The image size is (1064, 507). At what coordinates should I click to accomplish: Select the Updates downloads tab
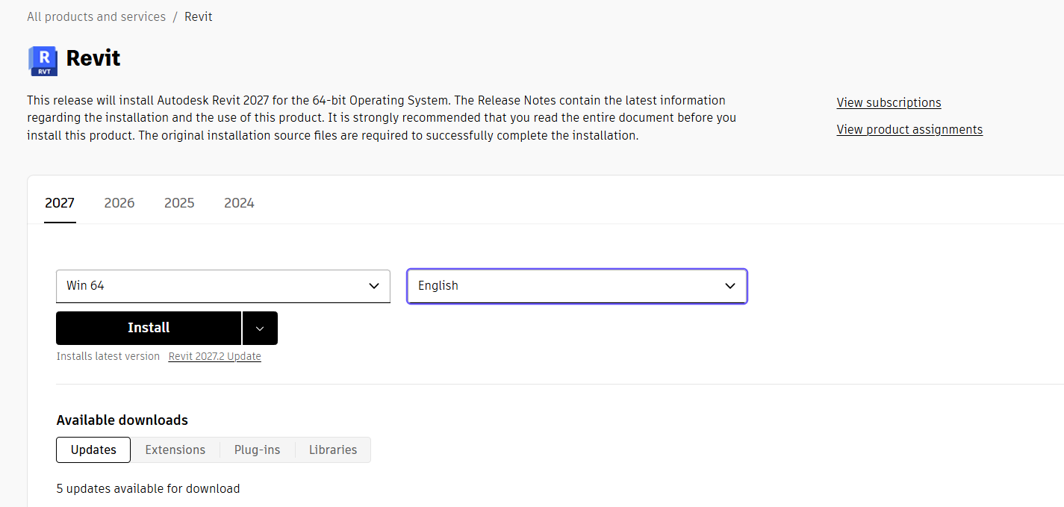[93, 450]
